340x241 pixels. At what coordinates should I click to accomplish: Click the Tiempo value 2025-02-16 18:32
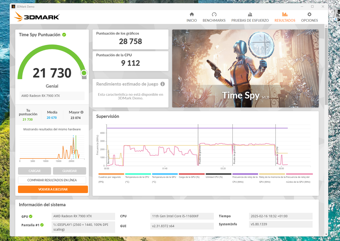click(280, 216)
